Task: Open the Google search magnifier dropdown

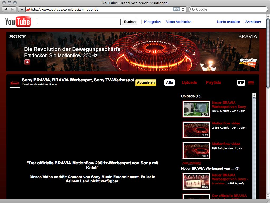Action: point(192,9)
